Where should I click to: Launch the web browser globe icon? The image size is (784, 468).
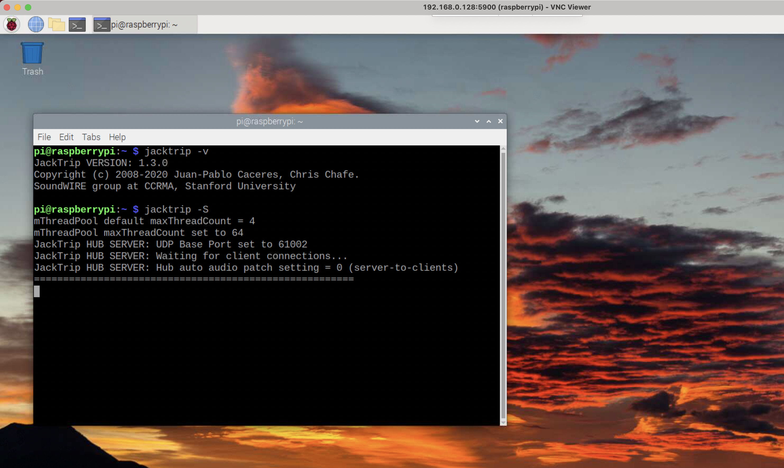(x=36, y=25)
